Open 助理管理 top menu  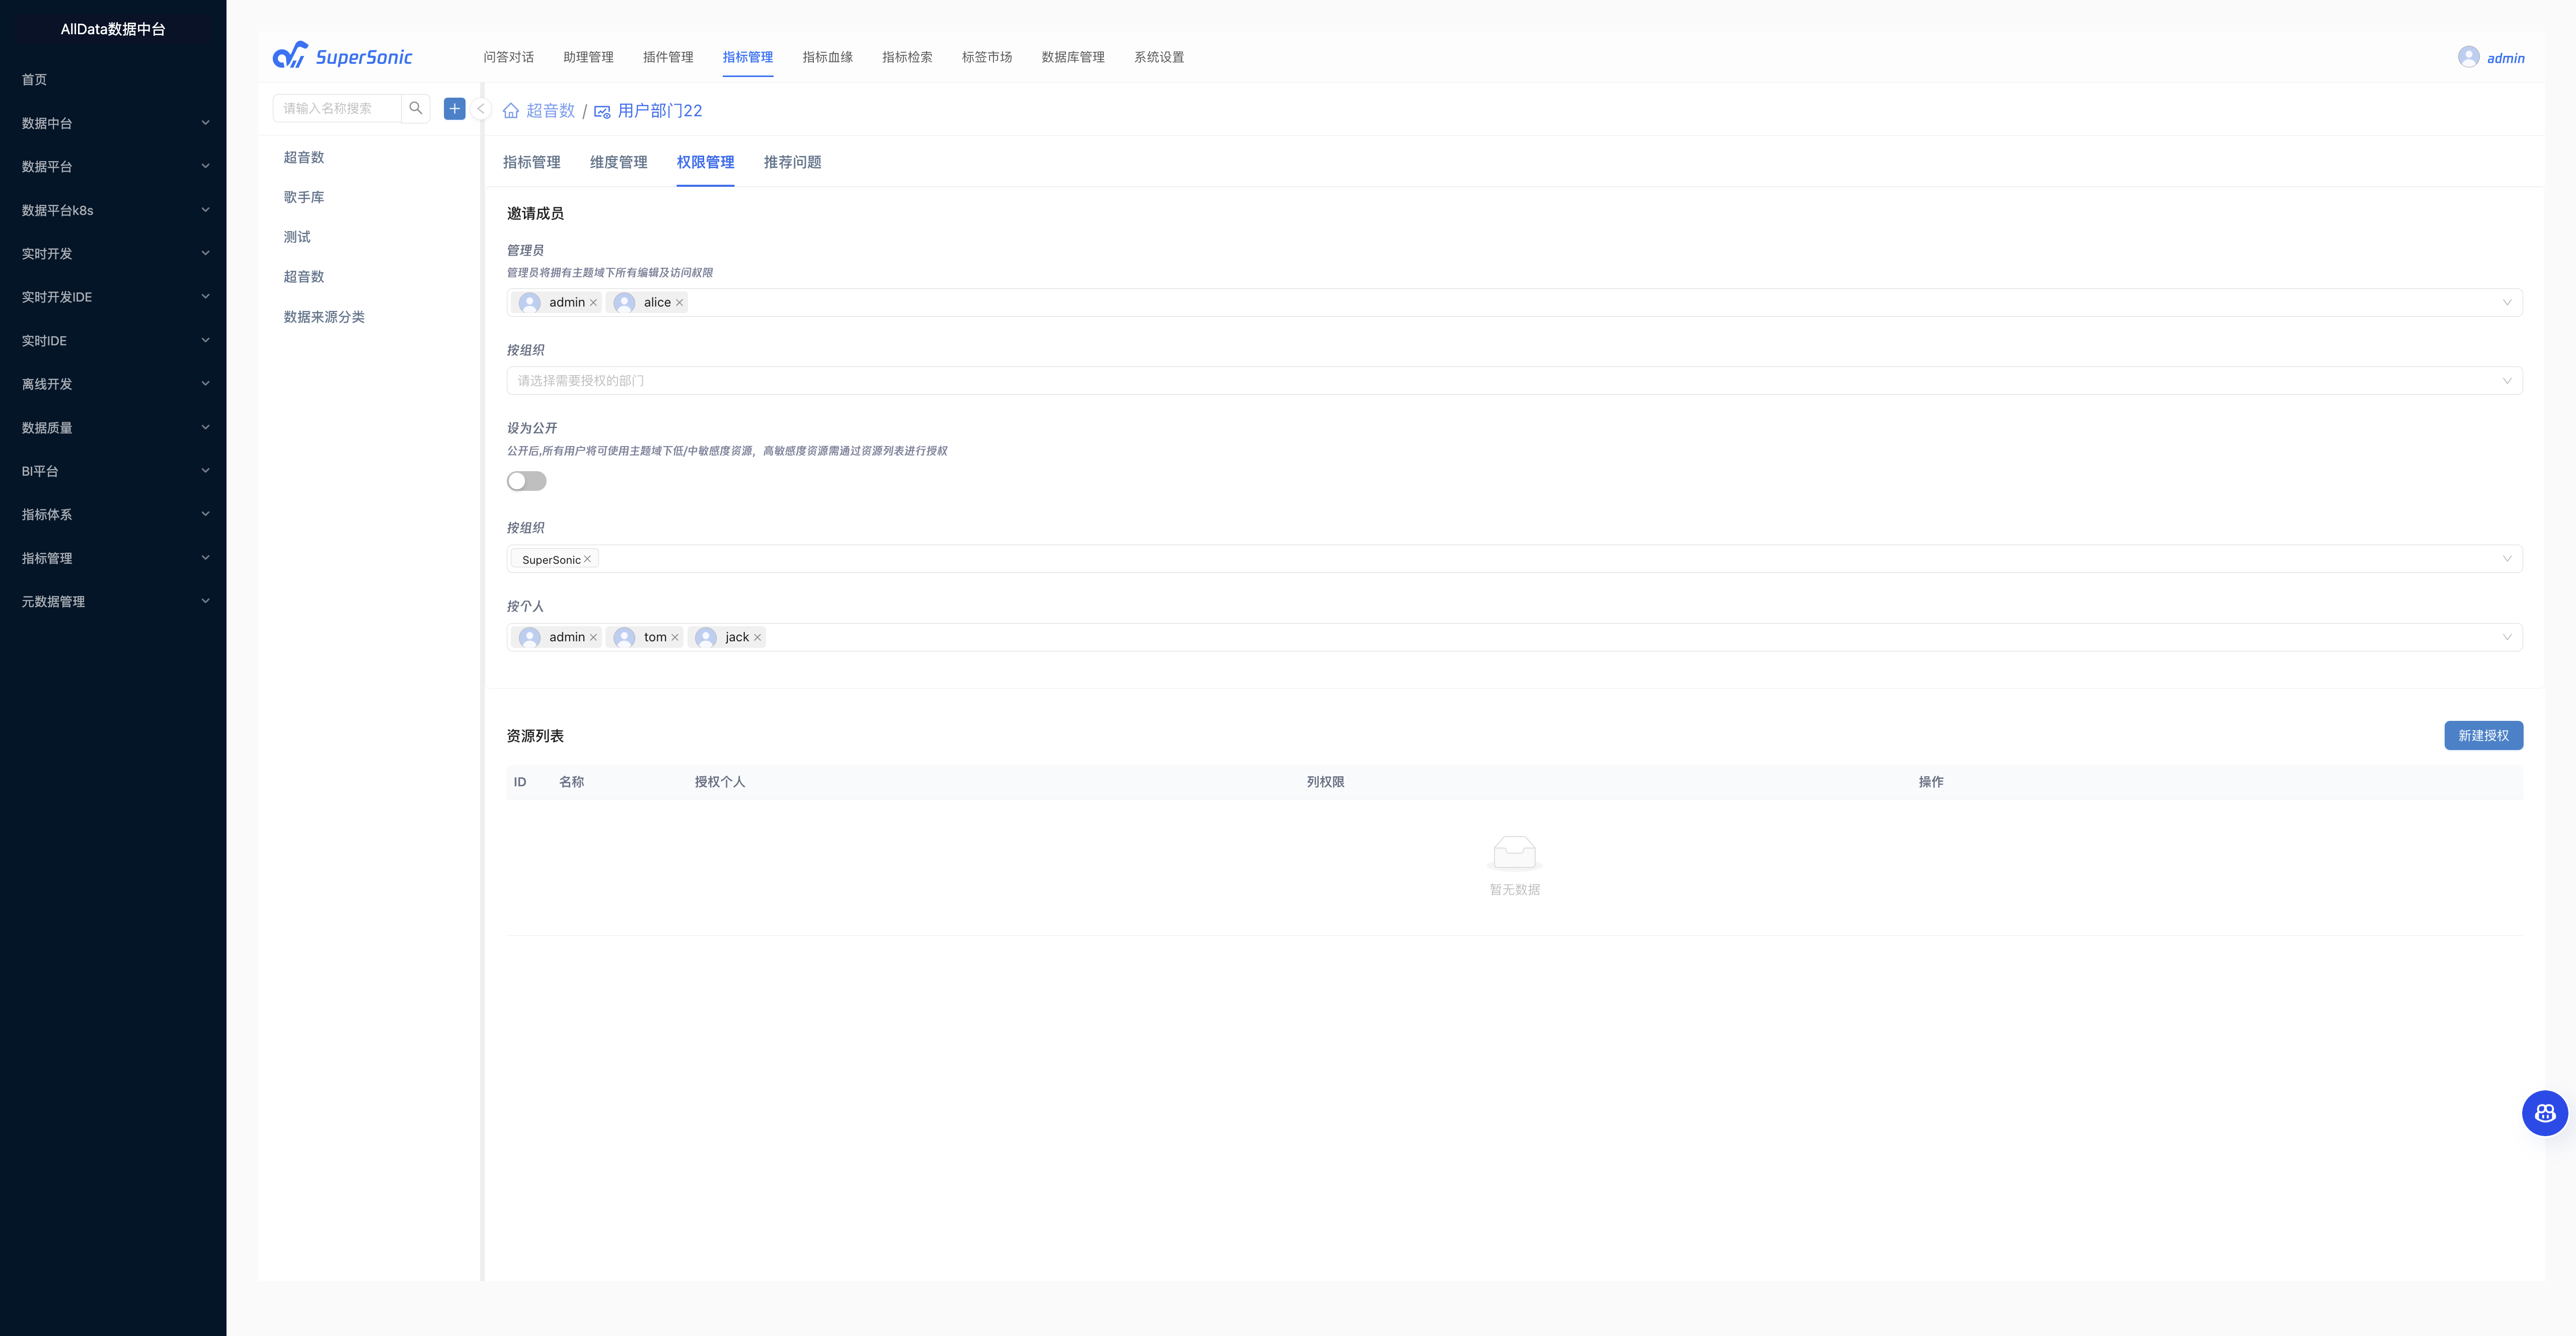(588, 57)
